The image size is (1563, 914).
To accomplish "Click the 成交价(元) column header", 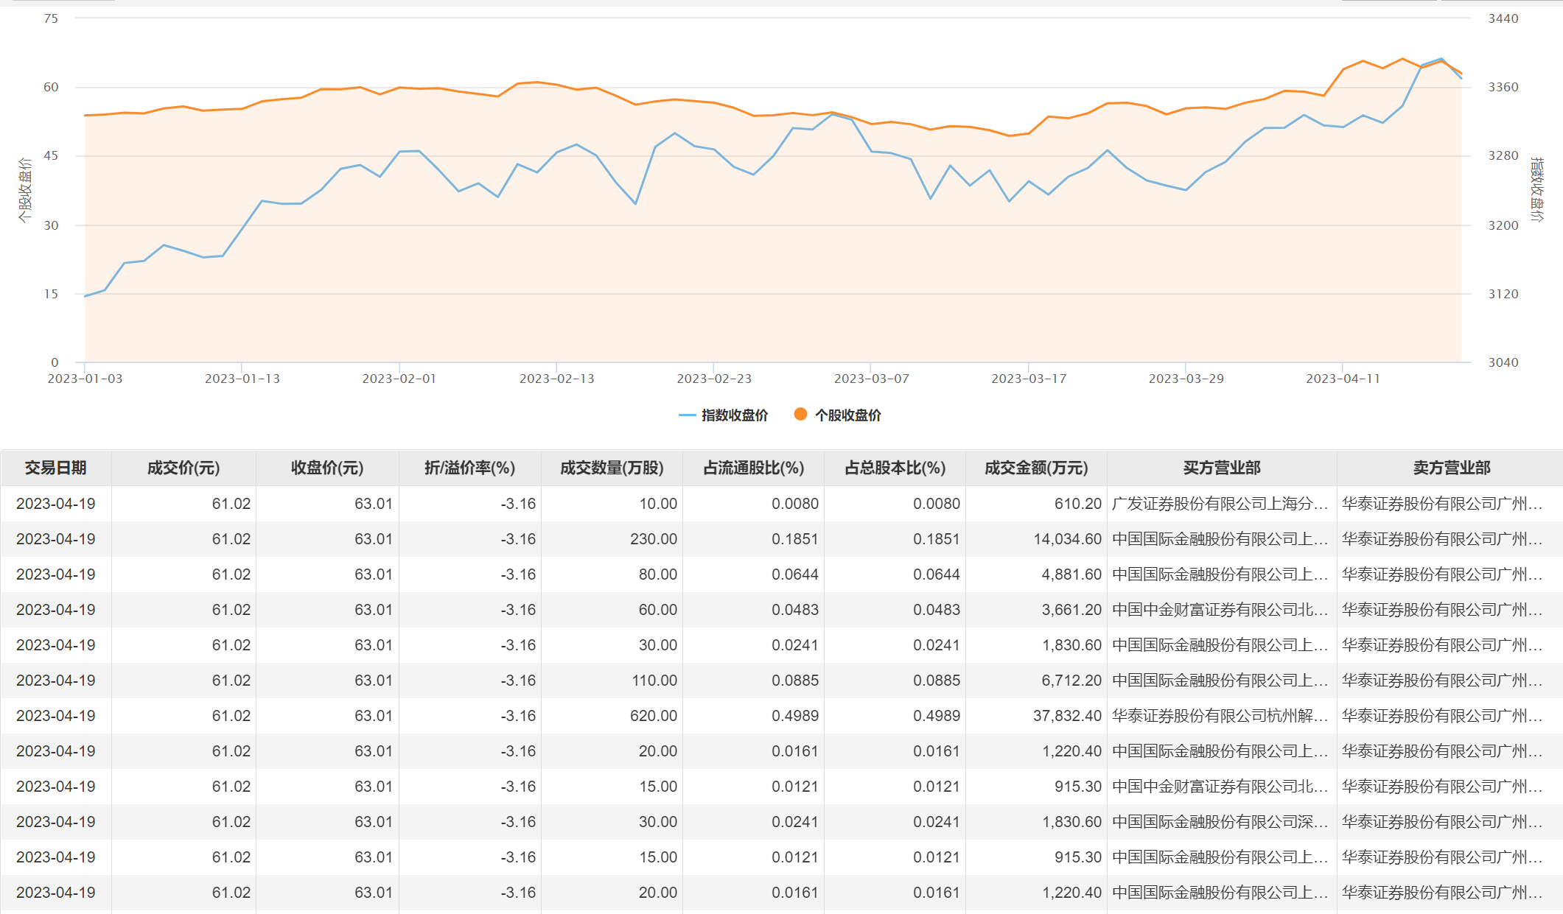I will click(183, 468).
